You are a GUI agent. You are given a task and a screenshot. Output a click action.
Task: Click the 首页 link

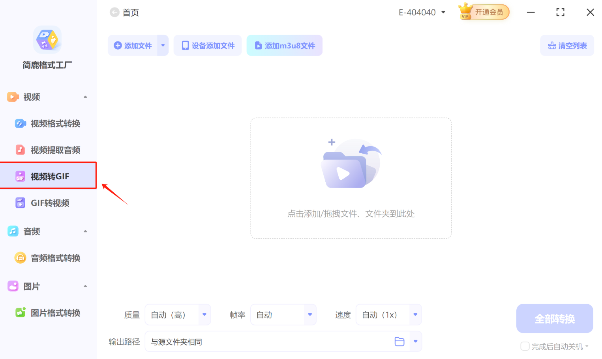[131, 13]
